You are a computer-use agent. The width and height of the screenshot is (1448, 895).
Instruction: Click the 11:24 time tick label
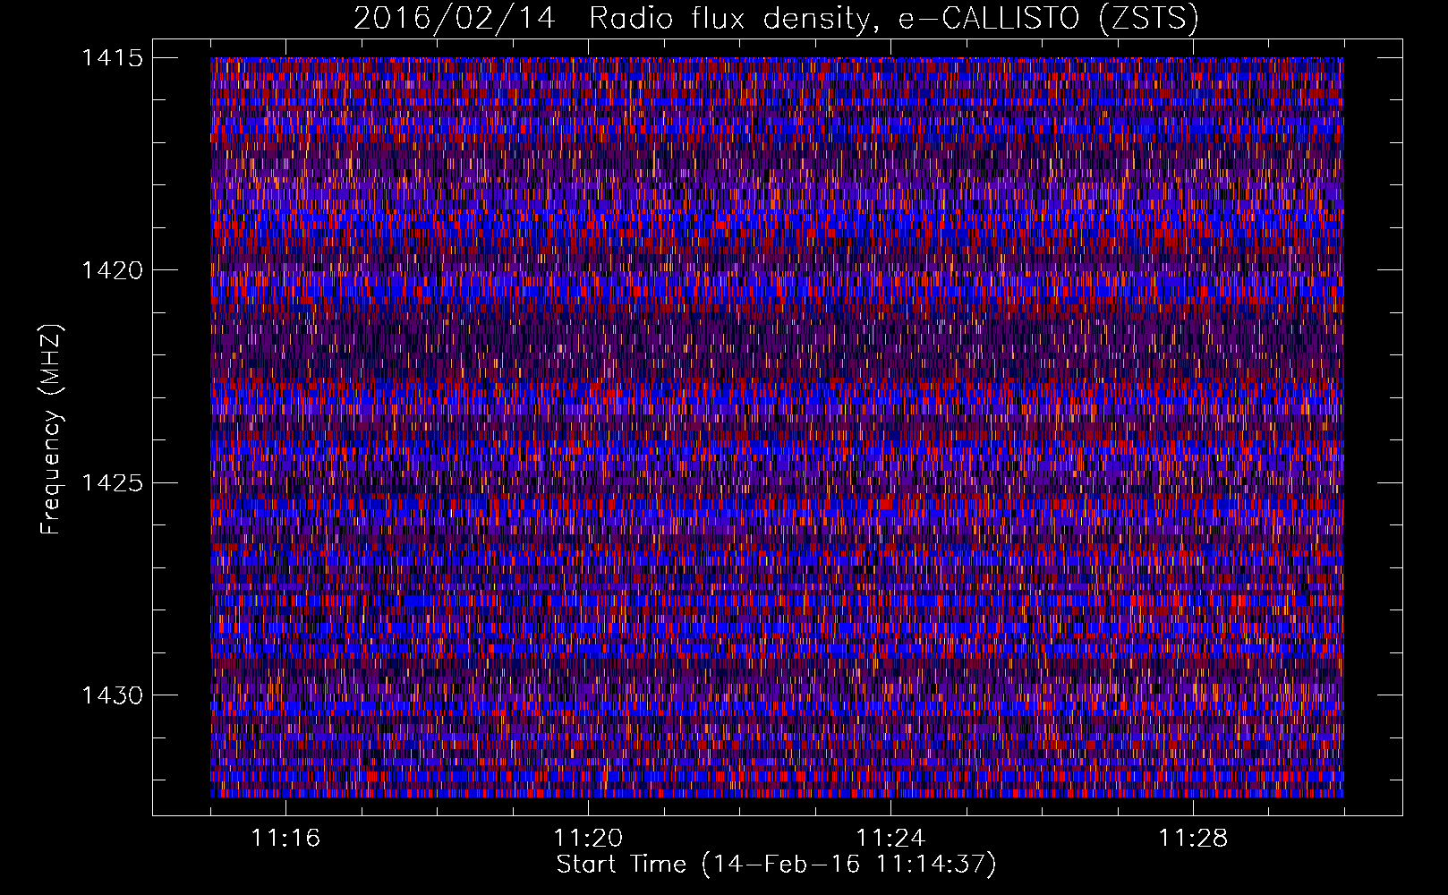click(x=890, y=839)
